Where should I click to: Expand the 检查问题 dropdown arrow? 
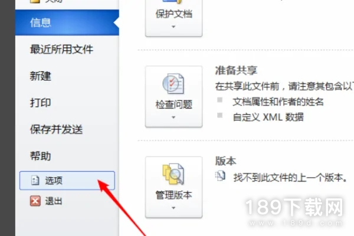point(173,117)
